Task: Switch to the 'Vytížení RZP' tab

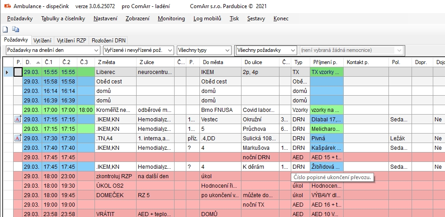Action: coord(71,40)
